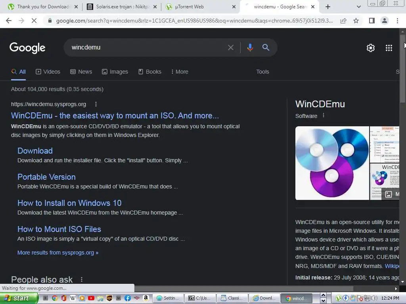This screenshot has height=304, width=406.
Task: Launch Microsoft Office from quick launch
Action: (x=64, y=298)
